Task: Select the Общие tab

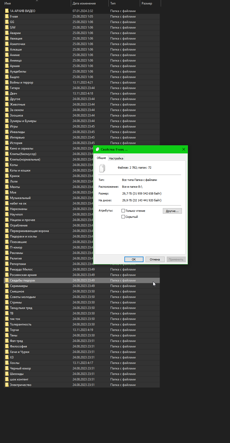Action: [101, 158]
